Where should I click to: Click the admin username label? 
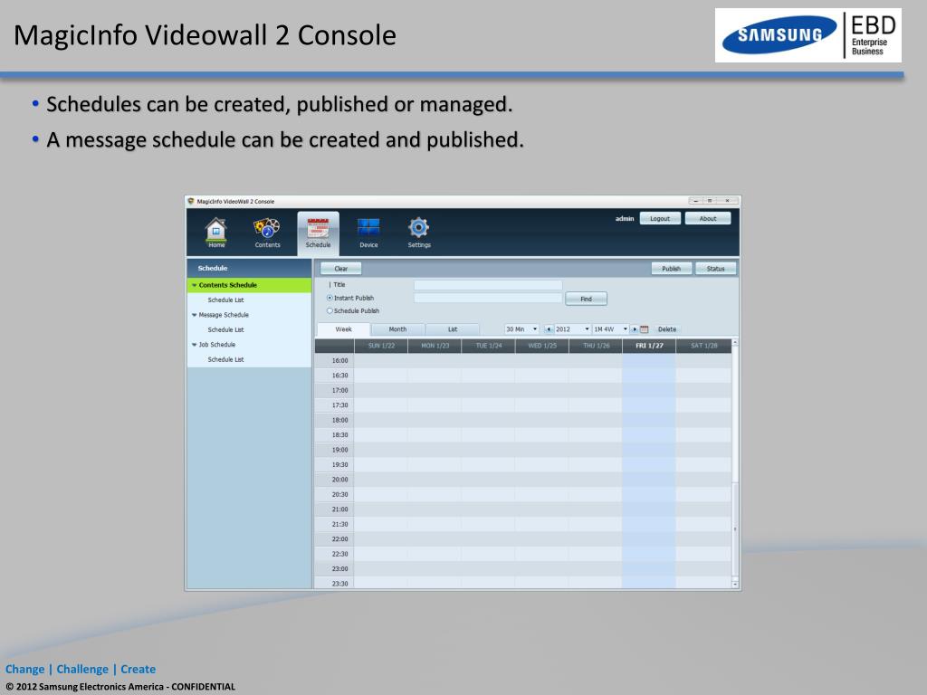625,219
